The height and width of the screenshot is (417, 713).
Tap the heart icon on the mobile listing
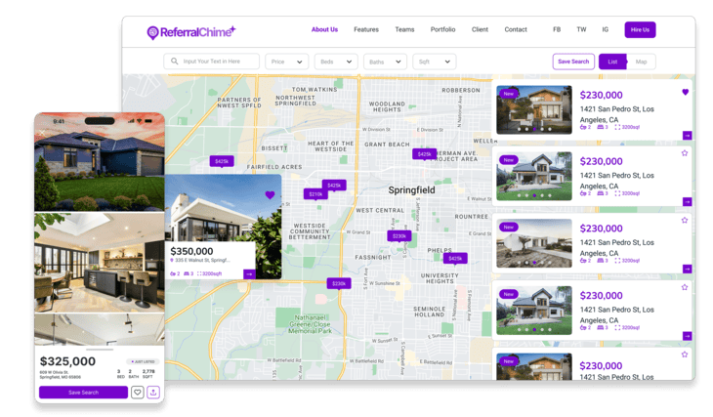[137, 393]
